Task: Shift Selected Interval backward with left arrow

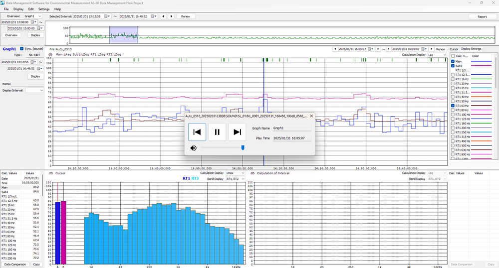Action: pyautogui.click(x=163, y=16)
